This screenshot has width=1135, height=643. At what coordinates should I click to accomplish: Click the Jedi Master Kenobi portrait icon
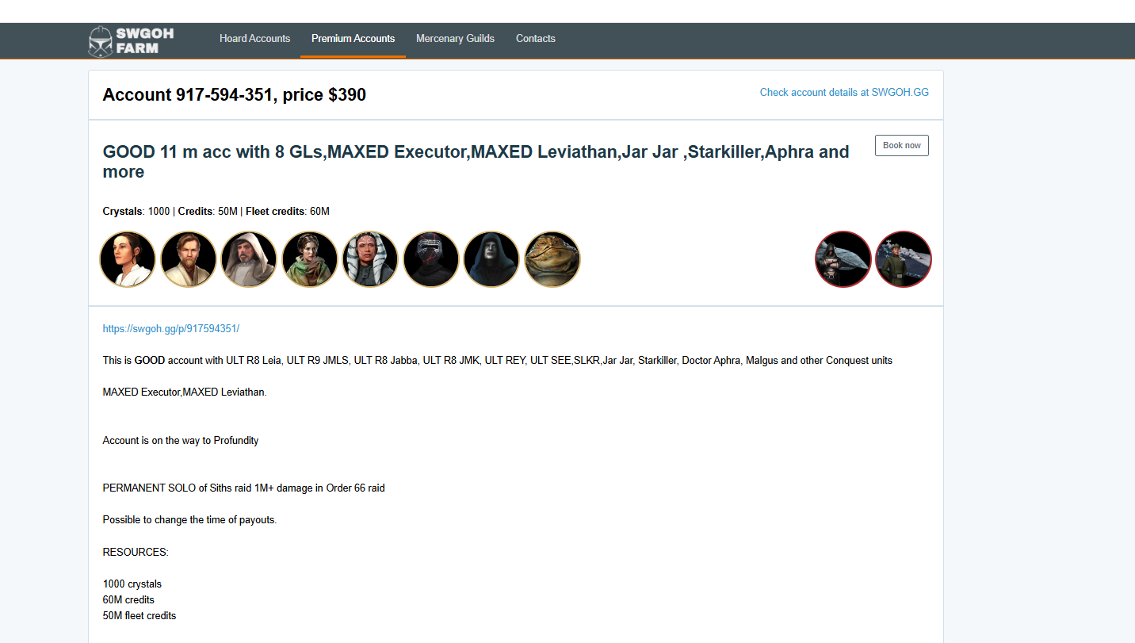point(189,259)
